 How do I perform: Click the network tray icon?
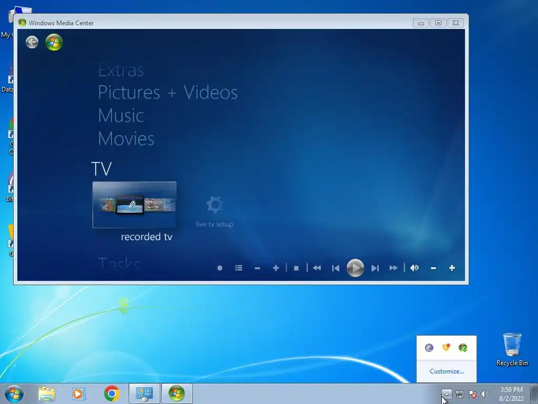[459, 394]
